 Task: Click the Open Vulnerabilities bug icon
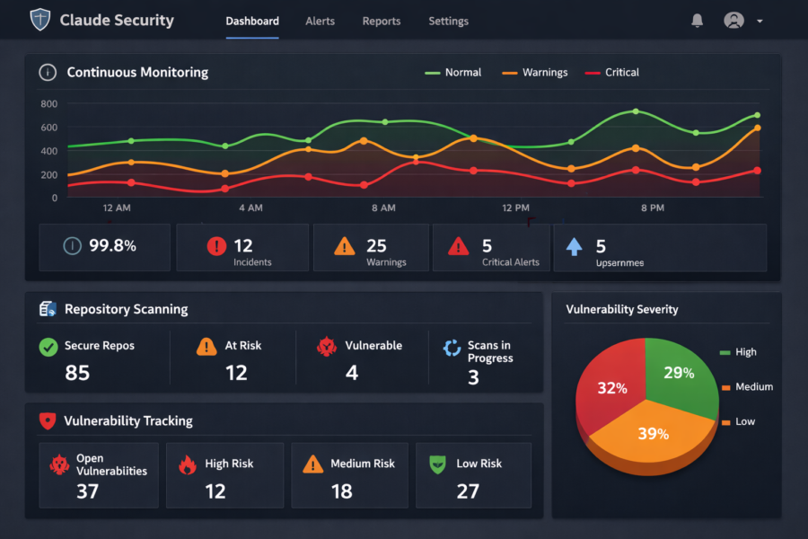point(60,464)
